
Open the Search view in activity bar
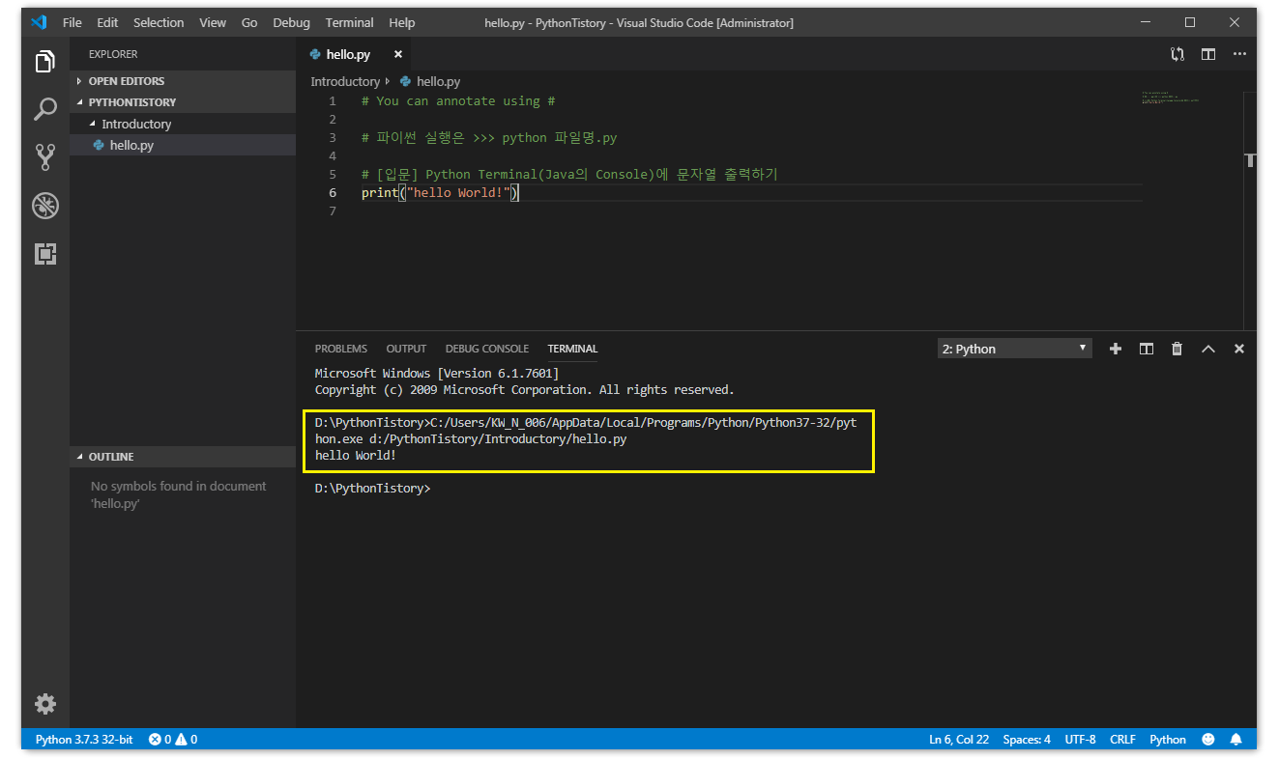click(45, 109)
